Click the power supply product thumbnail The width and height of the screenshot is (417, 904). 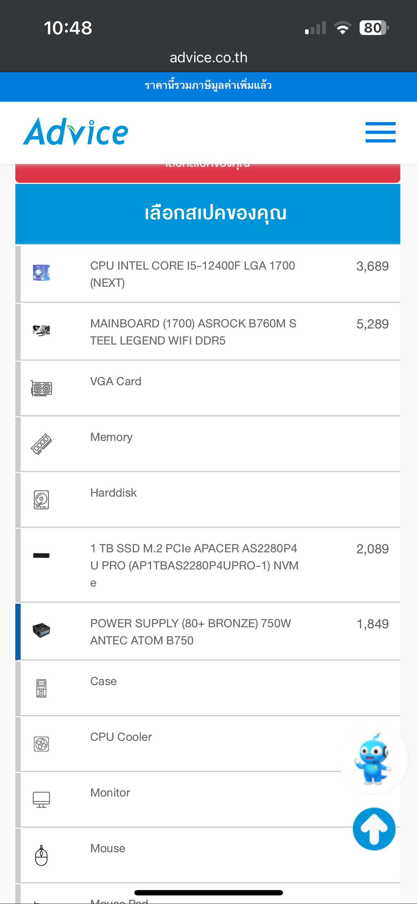pos(41,630)
